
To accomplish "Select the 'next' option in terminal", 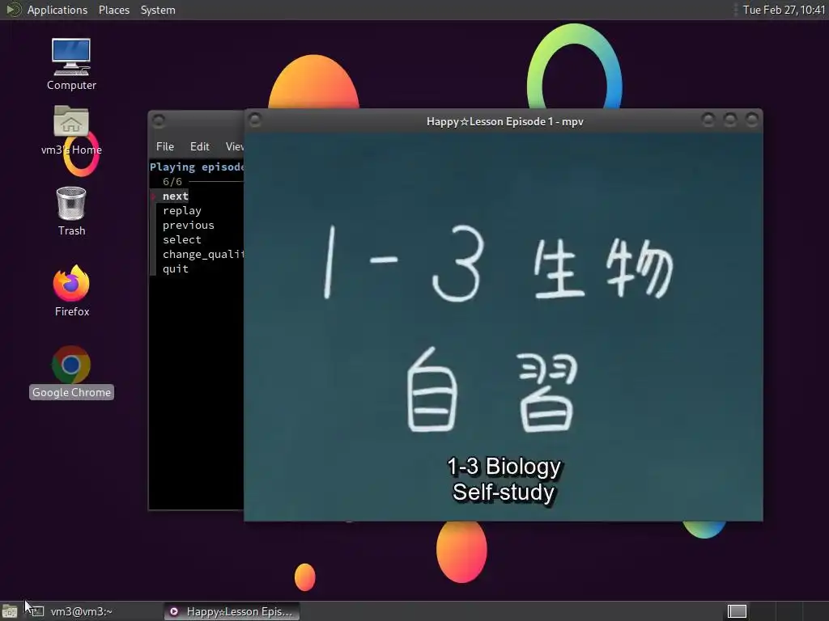I will (x=176, y=196).
